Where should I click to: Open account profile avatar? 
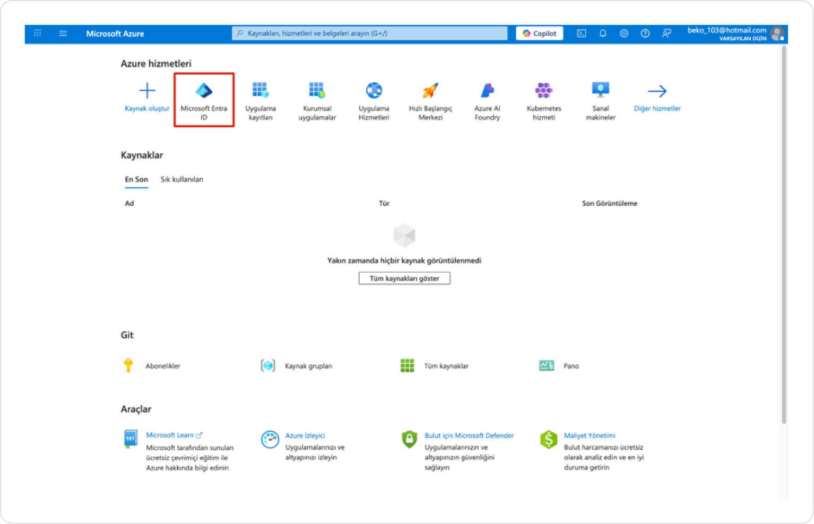[x=777, y=33]
